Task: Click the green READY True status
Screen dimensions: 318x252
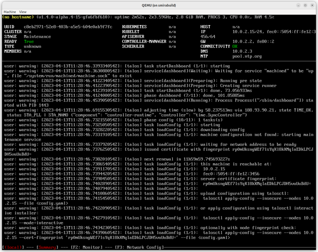Action: pyautogui.click(x=29, y=41)
